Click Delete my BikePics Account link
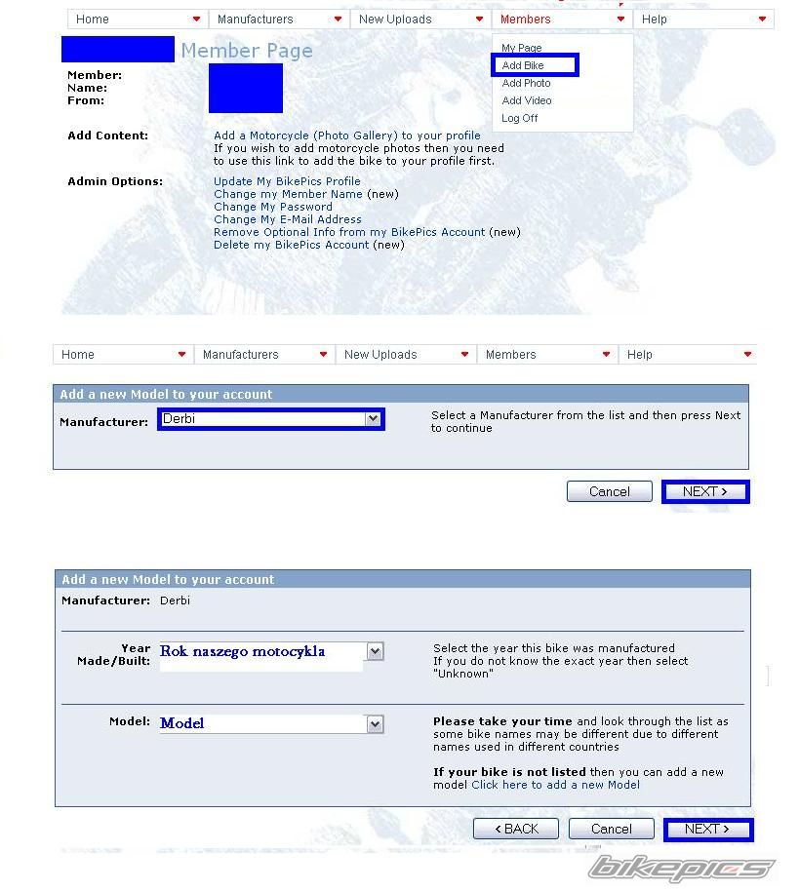 point(291,245)
